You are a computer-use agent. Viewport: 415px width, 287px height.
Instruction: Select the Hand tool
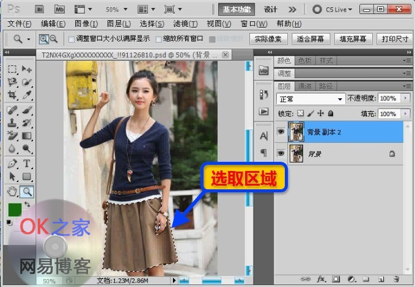(12, 192)
